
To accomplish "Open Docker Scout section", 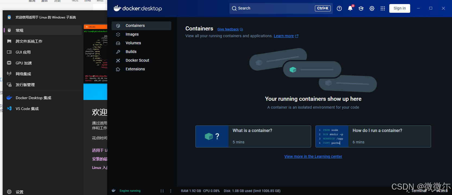I will 141,60.
